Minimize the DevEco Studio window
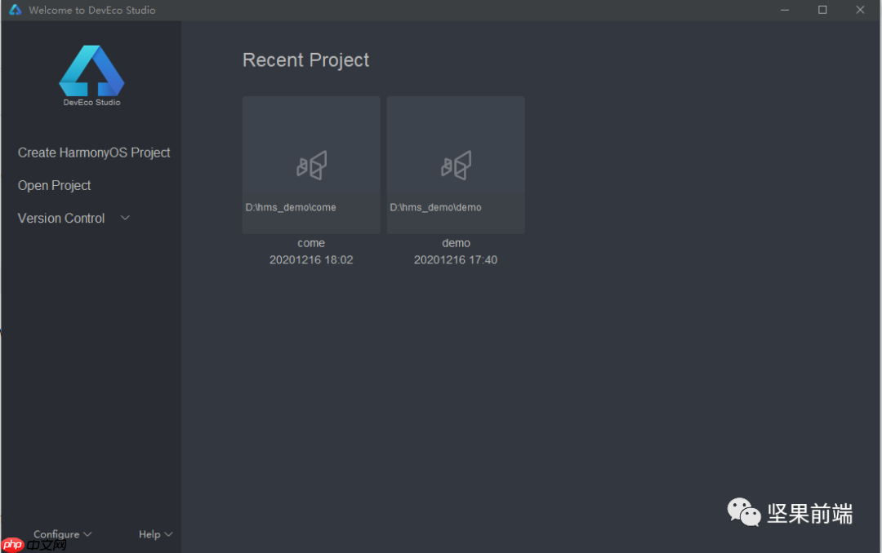The width and height of the screenshot is (882, 553). 785,10
